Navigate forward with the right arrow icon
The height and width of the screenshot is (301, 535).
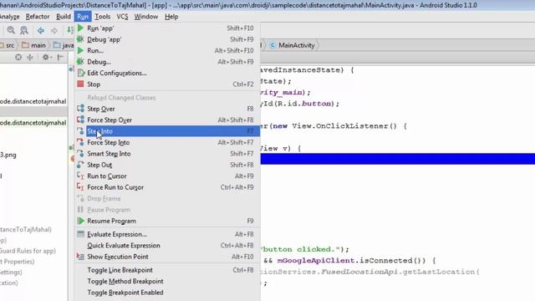coord(53,30)
